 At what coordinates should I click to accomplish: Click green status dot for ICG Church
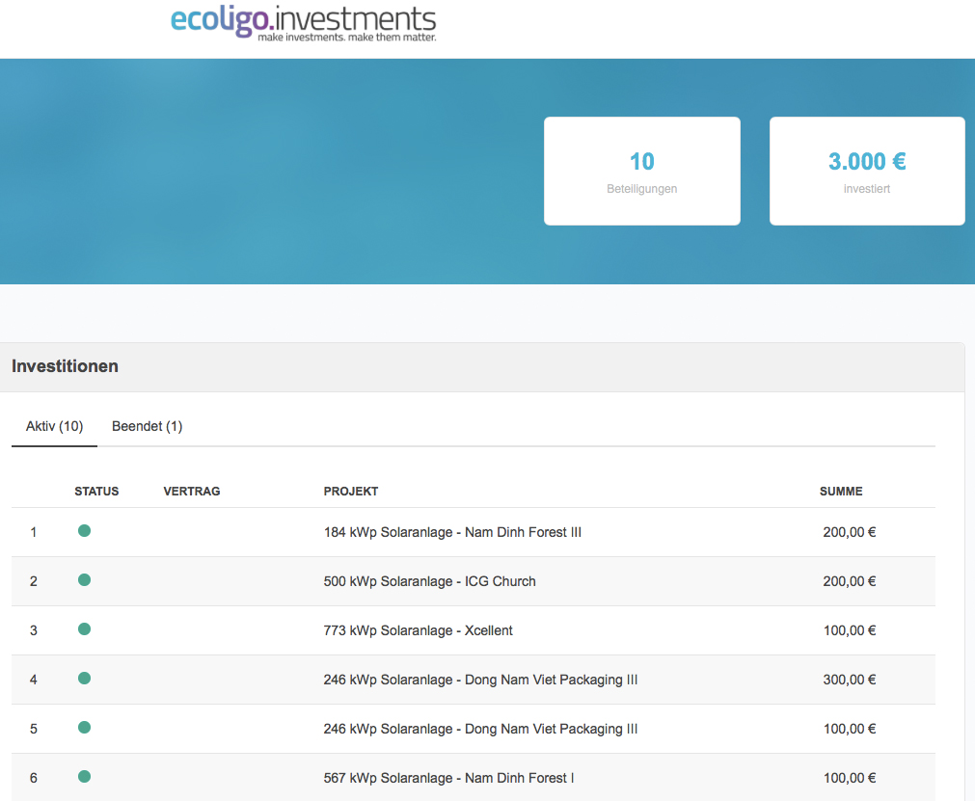point(85,579)
